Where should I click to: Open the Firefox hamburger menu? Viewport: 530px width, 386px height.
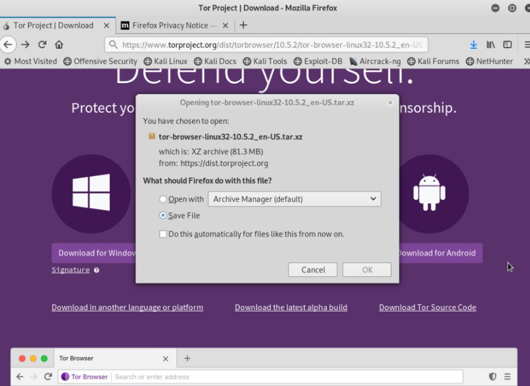click(526, 45)
